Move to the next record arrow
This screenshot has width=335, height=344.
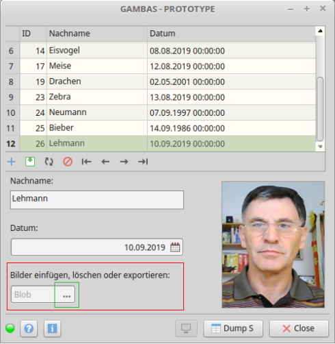click(x=124, y=162)
